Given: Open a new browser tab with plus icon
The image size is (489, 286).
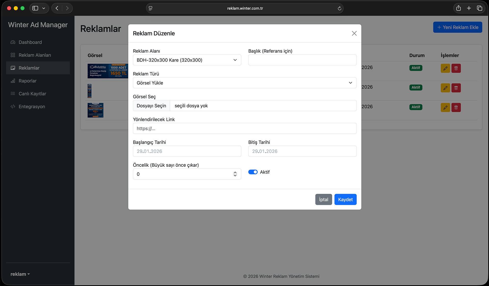Looking at the screenshot, I should click(469, 8).
